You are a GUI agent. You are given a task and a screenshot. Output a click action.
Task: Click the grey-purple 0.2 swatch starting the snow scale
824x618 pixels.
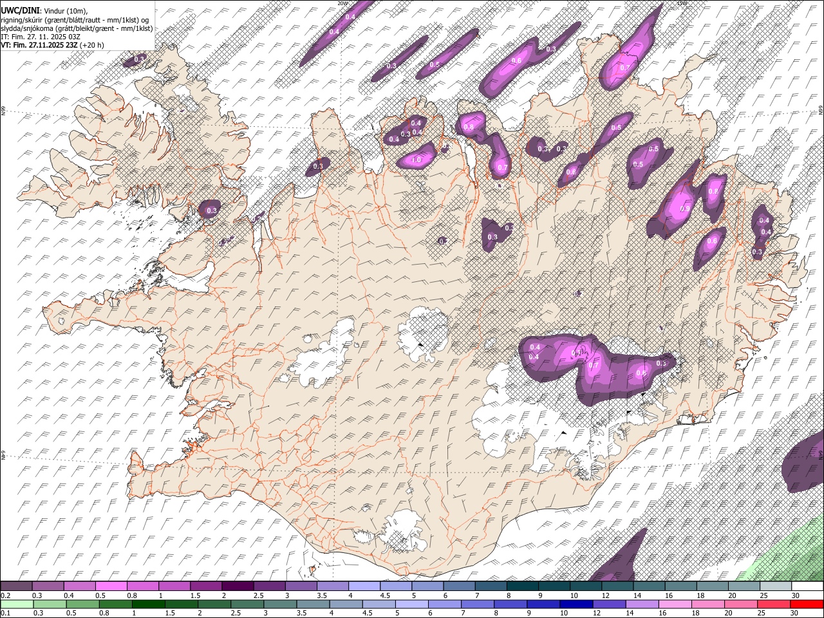click(x=16, y=586)
